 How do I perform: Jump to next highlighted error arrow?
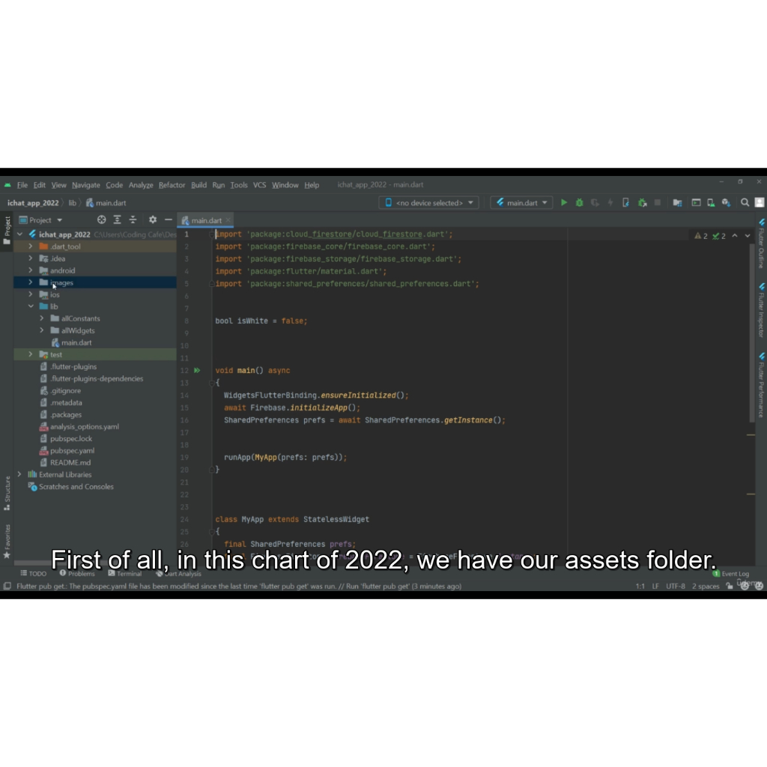point(748,236)
